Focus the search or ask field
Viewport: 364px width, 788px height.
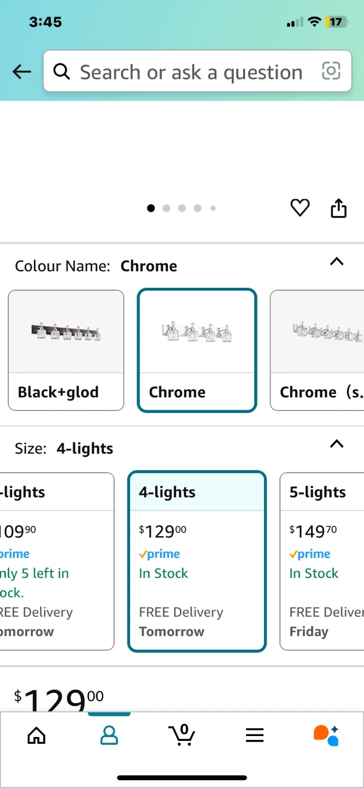point(191,72)
